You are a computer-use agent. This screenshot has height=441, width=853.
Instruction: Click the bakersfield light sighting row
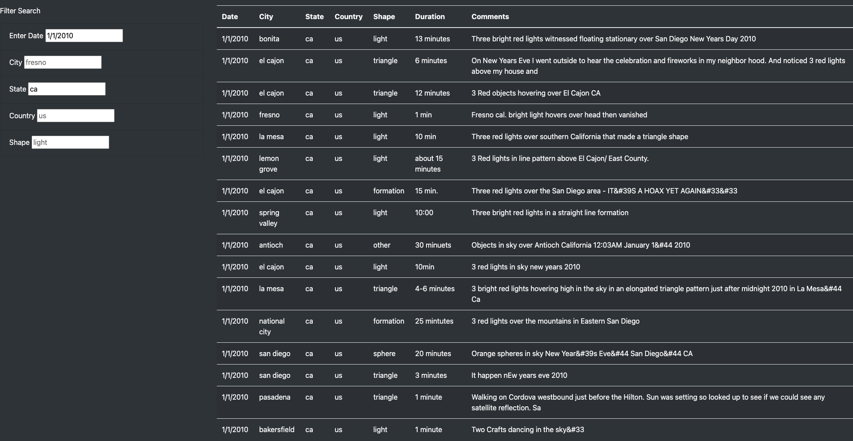coord(444,429)
